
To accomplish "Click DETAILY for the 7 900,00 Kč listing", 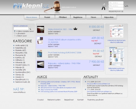I will [96, 65].
